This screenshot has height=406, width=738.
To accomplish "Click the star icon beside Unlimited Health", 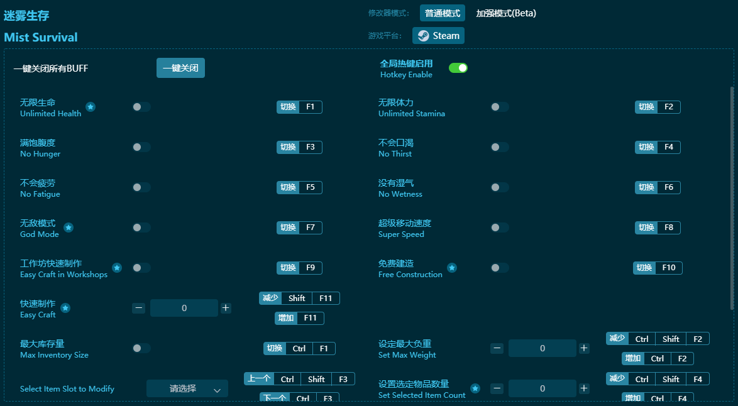I will (x=91, y=107).
